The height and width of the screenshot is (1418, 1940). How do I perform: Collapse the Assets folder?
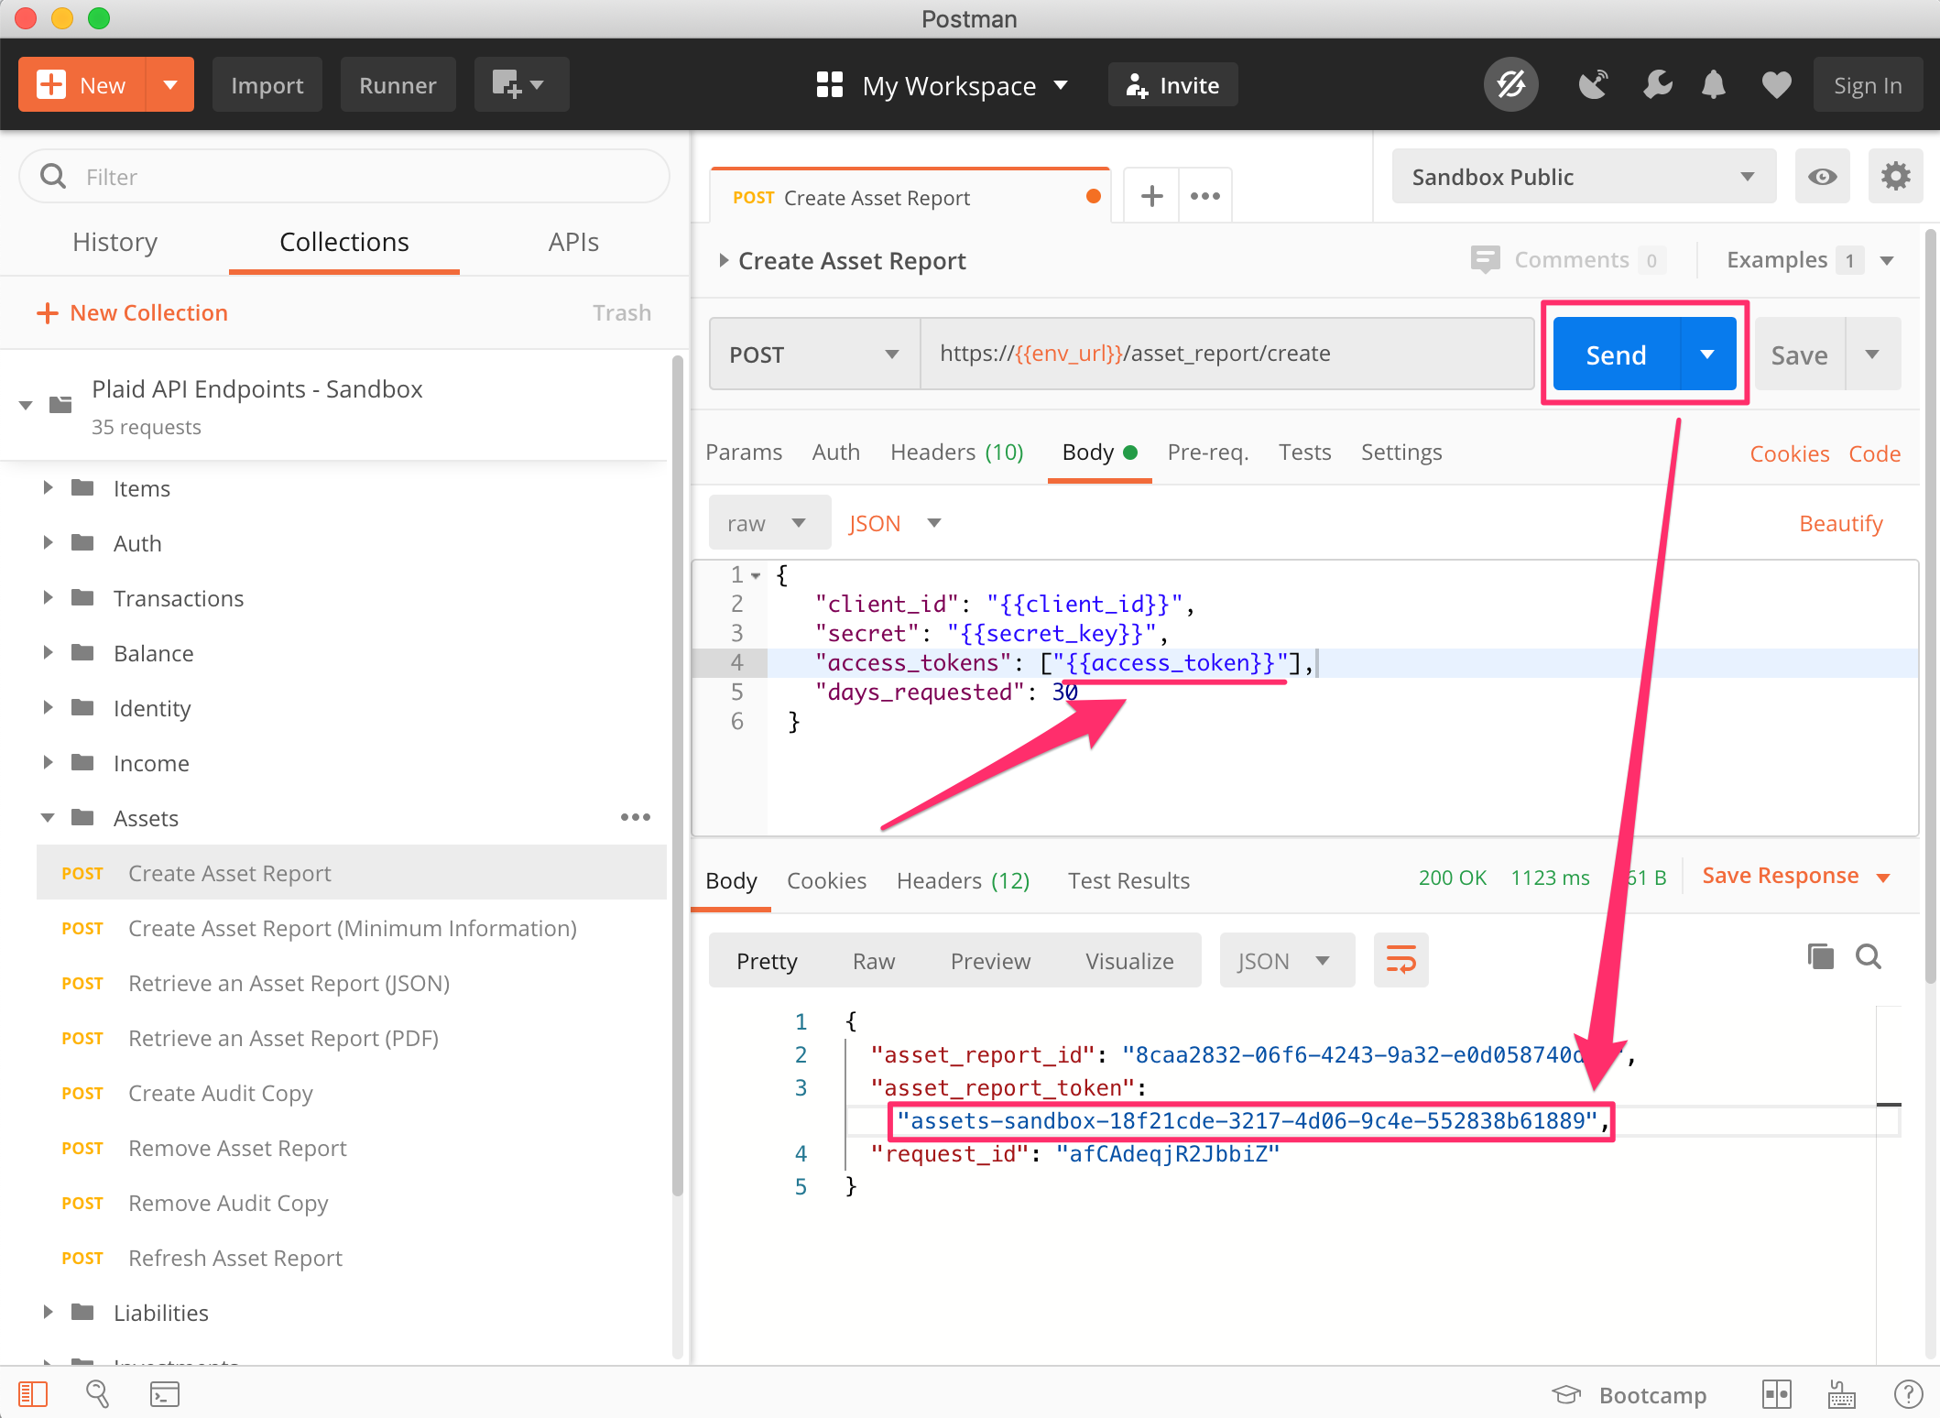(48, 817)
